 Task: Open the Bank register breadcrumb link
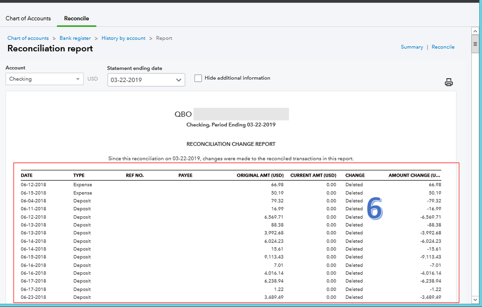[x=75, y=38]
